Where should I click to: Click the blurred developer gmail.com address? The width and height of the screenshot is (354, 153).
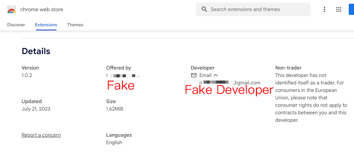click(230, 83)
